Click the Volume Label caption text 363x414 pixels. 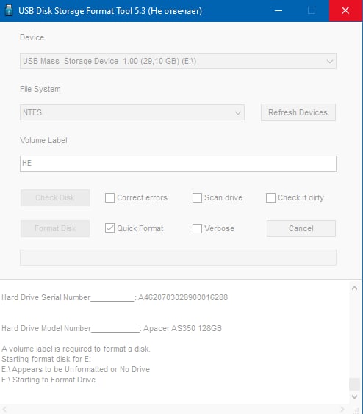coord(43,140)
